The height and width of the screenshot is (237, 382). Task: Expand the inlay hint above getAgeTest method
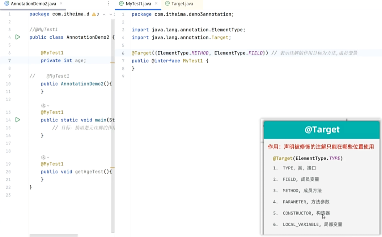point(45,158)
